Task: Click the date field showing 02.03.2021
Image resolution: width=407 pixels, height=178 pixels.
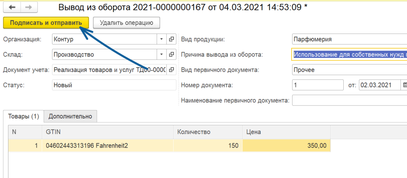Action: 380,85
